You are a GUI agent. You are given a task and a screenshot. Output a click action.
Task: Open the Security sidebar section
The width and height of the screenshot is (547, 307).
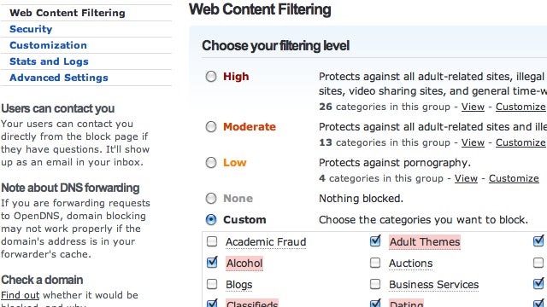tap(31, 29)
